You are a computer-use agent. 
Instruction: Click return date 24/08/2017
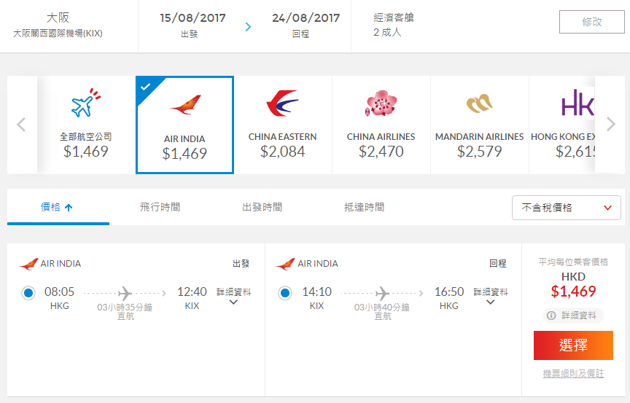coord(306,18)
